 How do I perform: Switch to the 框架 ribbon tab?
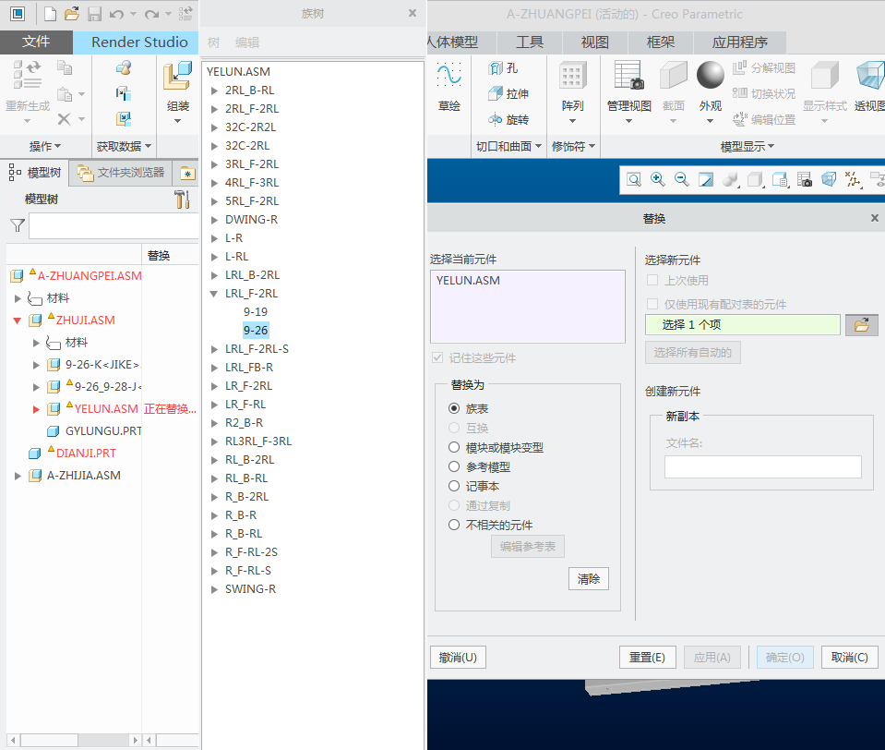[x=660, y=42]
